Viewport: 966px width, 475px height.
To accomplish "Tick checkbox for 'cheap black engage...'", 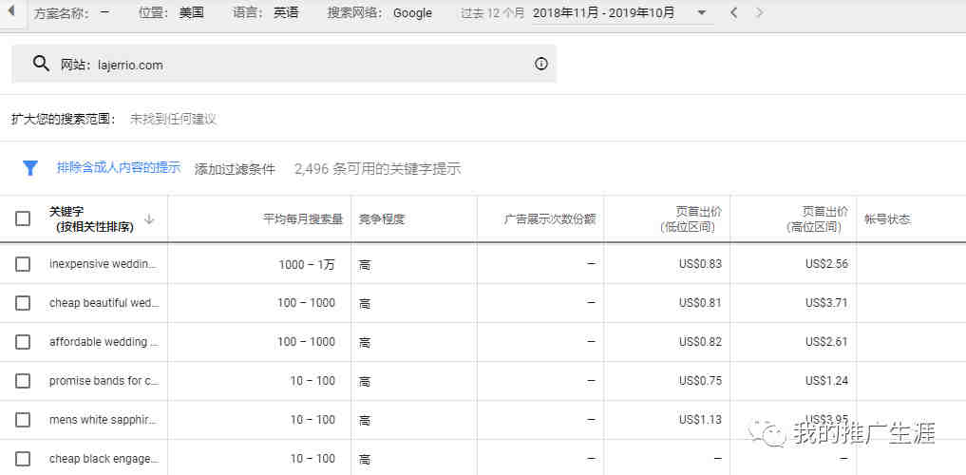I will (23, 459).
